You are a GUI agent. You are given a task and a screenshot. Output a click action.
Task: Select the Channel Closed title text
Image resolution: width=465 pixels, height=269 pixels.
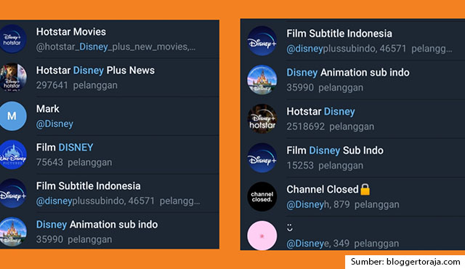pos(323,189)
